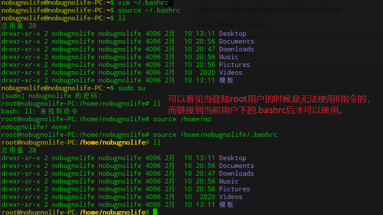Click 'Pictures' in the nobugnolife user's listing

coord(234,65)
